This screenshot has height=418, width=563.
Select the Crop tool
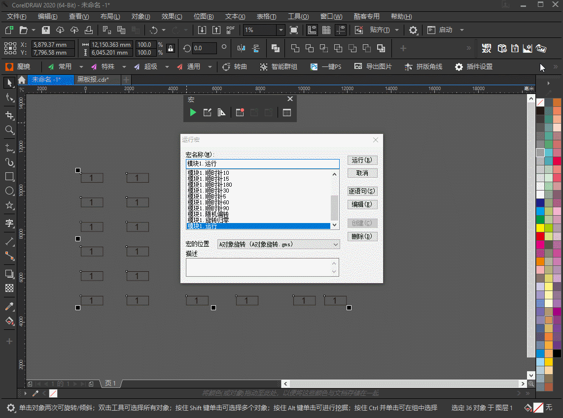tap(9, 115)
